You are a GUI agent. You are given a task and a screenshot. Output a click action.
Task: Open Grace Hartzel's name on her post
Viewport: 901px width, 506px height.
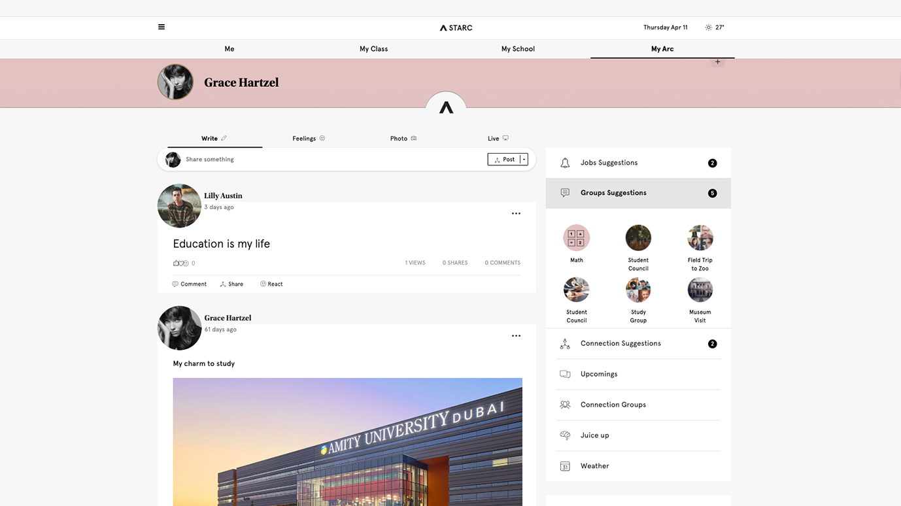click(228, 318)
